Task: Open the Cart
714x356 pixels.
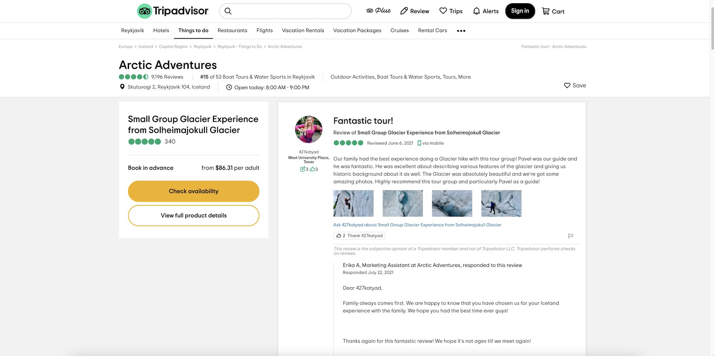Action: 553,11
